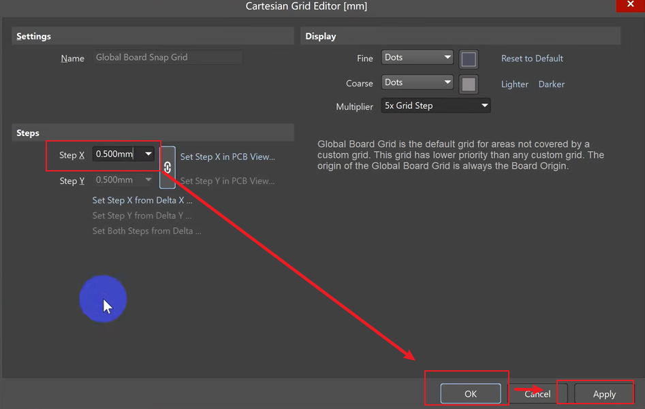Close the Cartesian Grid Editor dialog
Screen dimensions: 645x409
(x=630, y=5)
